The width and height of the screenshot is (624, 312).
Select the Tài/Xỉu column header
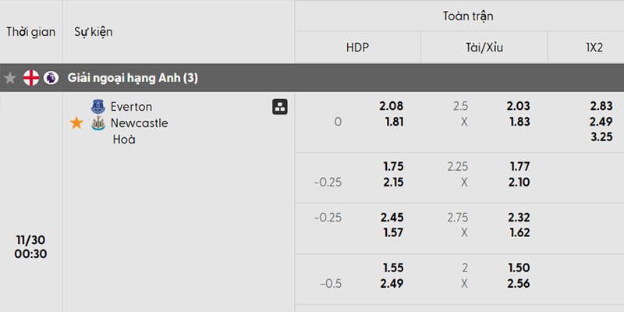[484, 48]
